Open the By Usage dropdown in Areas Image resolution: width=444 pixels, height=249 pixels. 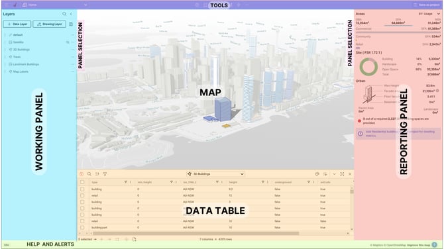coord(429,14)
